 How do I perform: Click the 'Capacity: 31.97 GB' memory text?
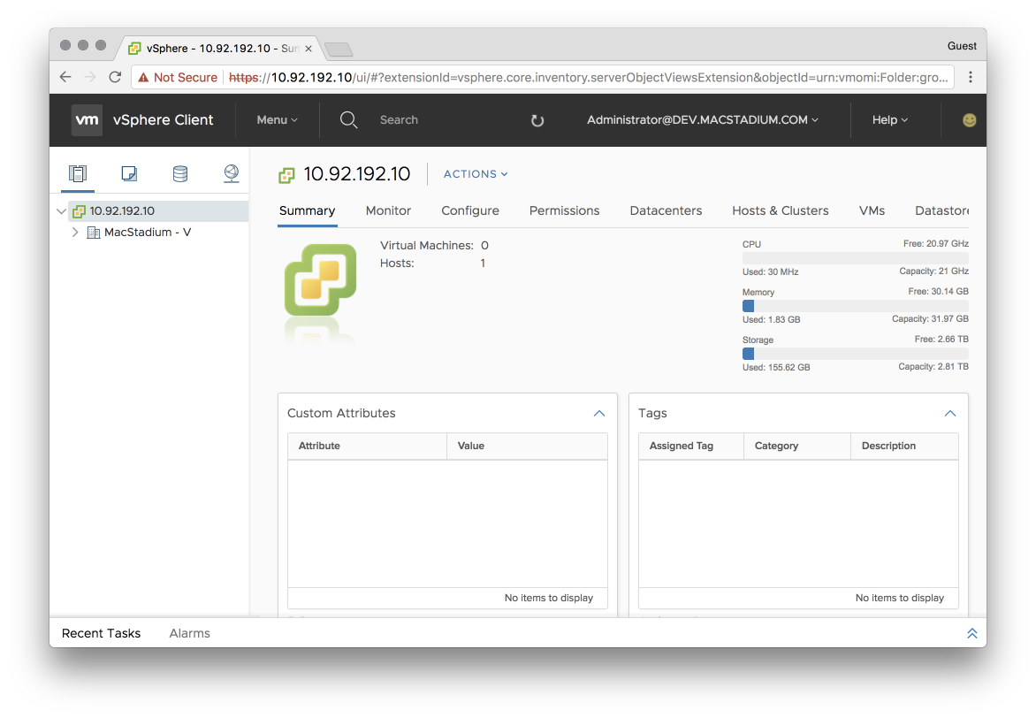(x=930, y=319)
